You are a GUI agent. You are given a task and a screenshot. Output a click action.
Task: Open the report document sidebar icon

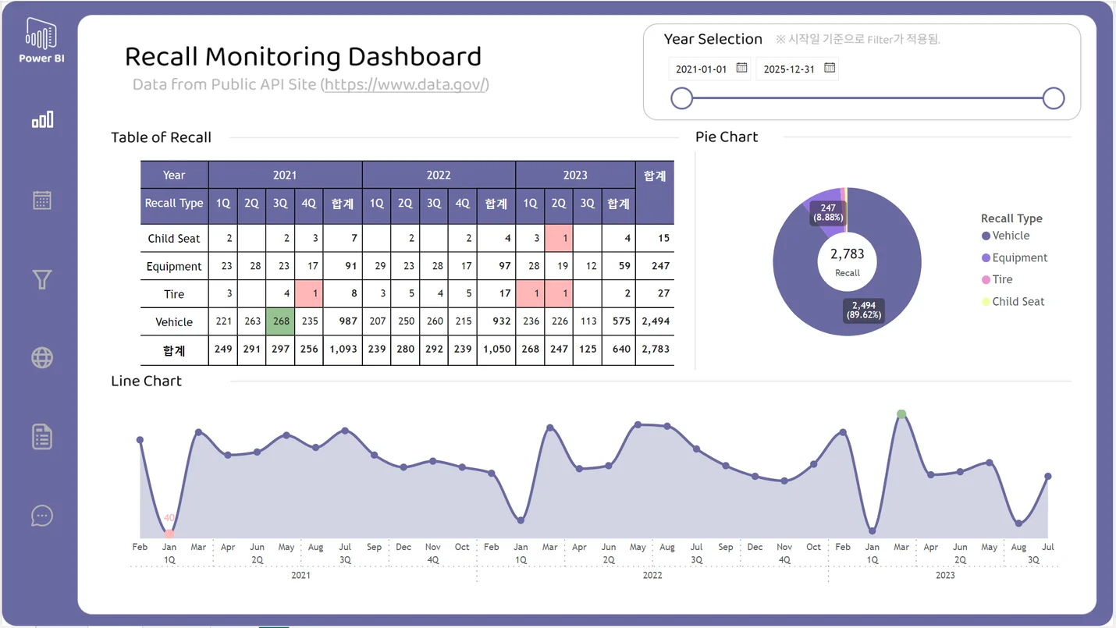pos(42,437)
